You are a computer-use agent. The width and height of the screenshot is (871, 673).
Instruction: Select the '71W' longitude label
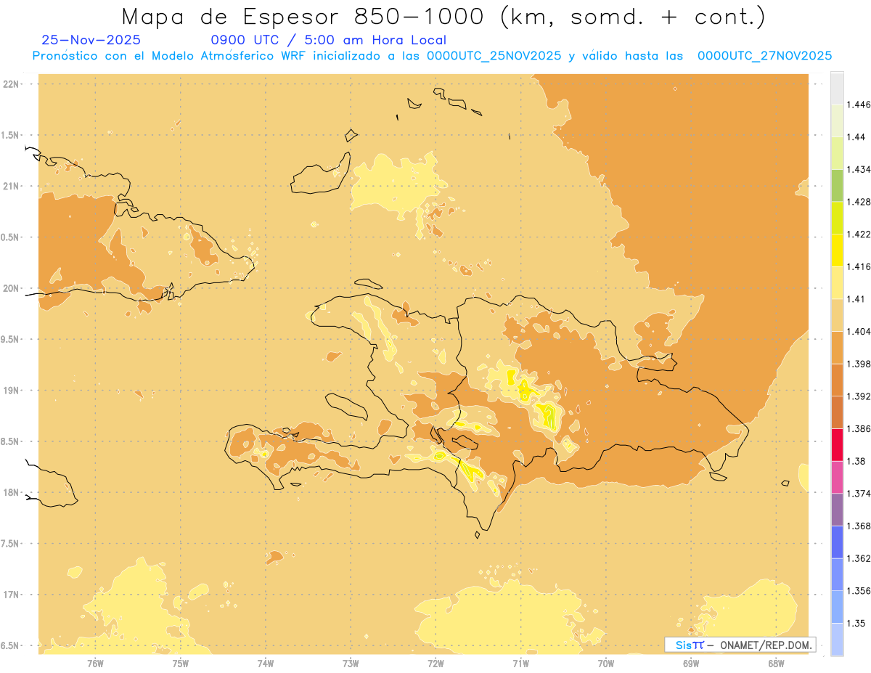tap(520, 664)
